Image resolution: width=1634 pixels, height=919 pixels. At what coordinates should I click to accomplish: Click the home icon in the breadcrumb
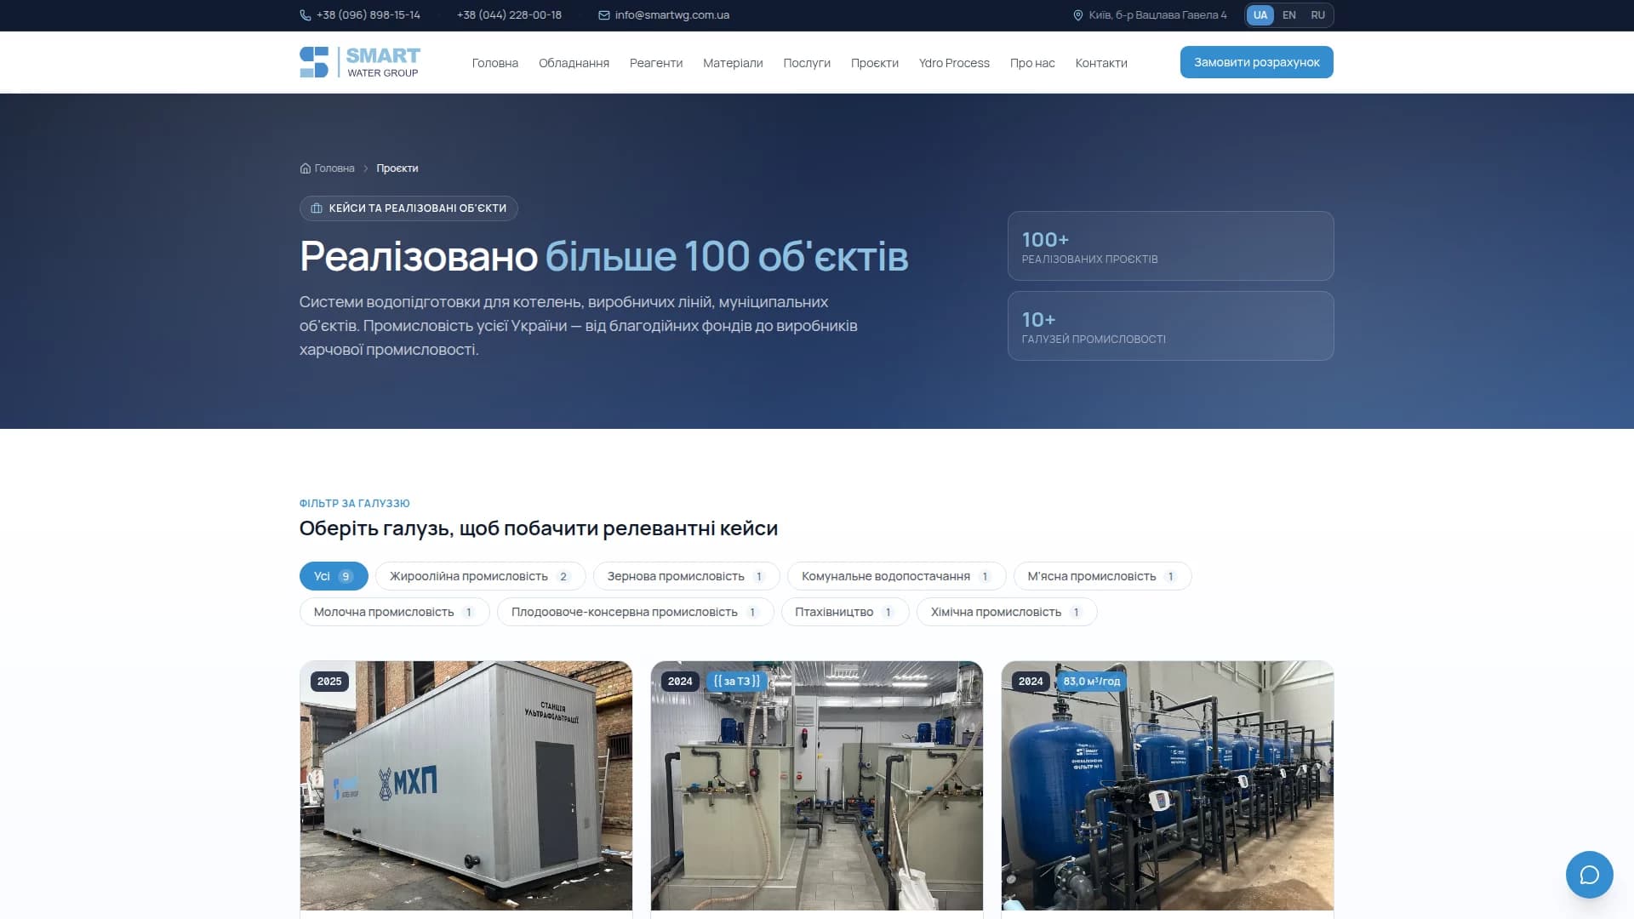click(306, 168)
